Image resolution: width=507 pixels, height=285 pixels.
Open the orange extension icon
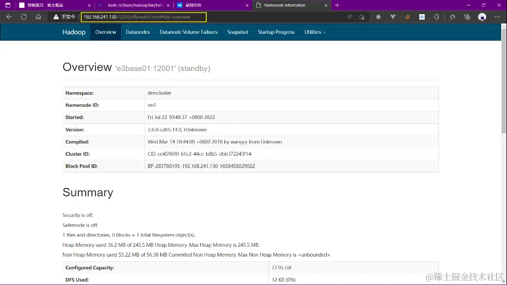[x=408, y=17]
